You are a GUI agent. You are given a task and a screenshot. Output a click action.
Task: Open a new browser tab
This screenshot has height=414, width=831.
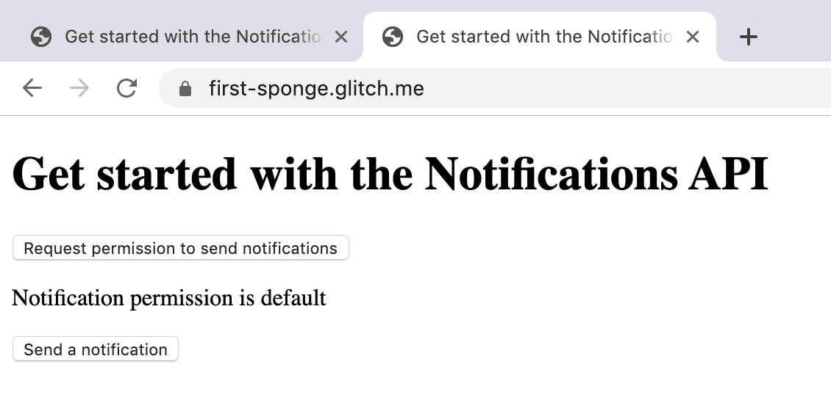click(x=748, y=37)
